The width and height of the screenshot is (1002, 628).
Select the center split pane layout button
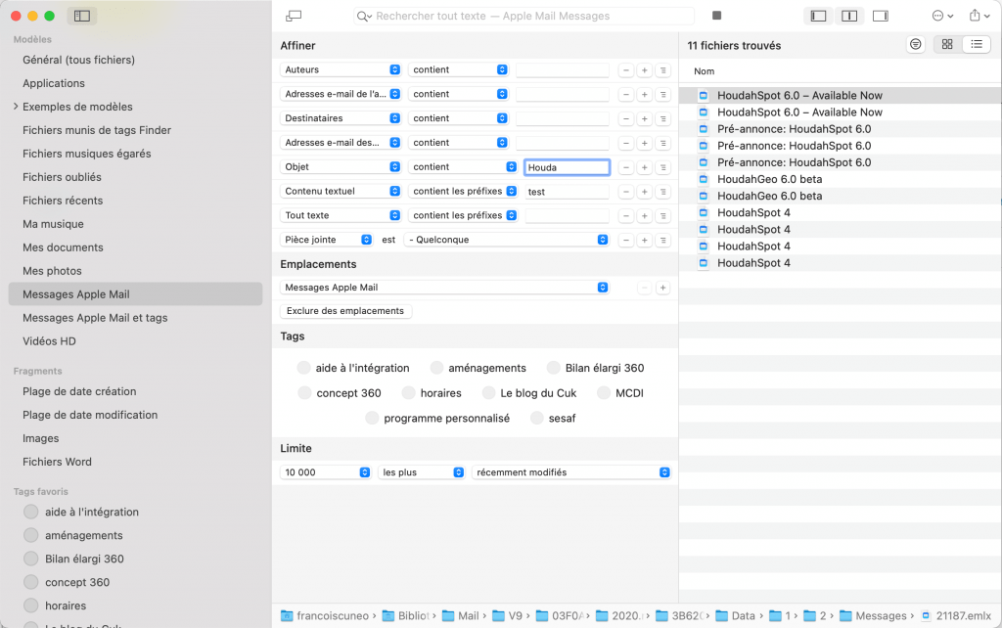pos(849,16)
